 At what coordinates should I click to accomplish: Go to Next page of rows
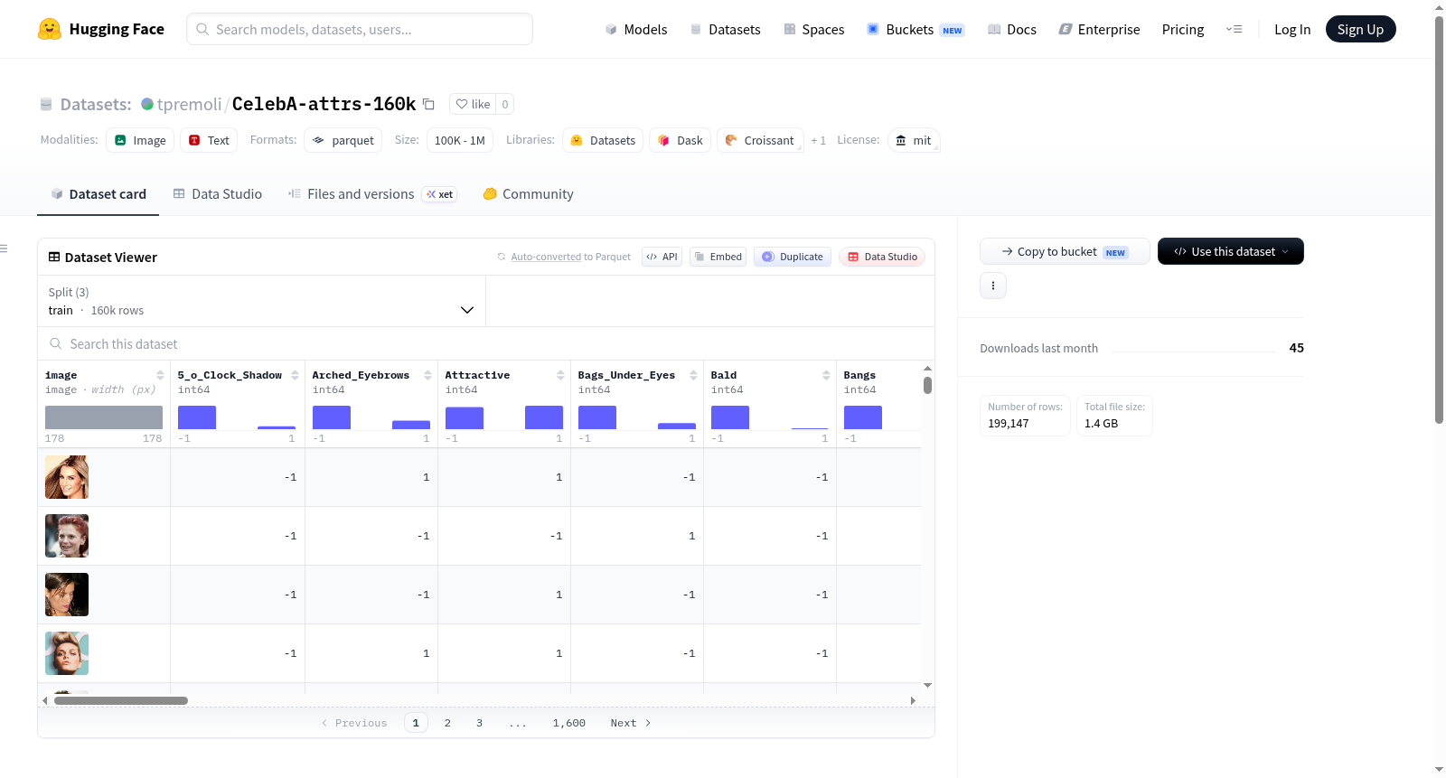631,723
